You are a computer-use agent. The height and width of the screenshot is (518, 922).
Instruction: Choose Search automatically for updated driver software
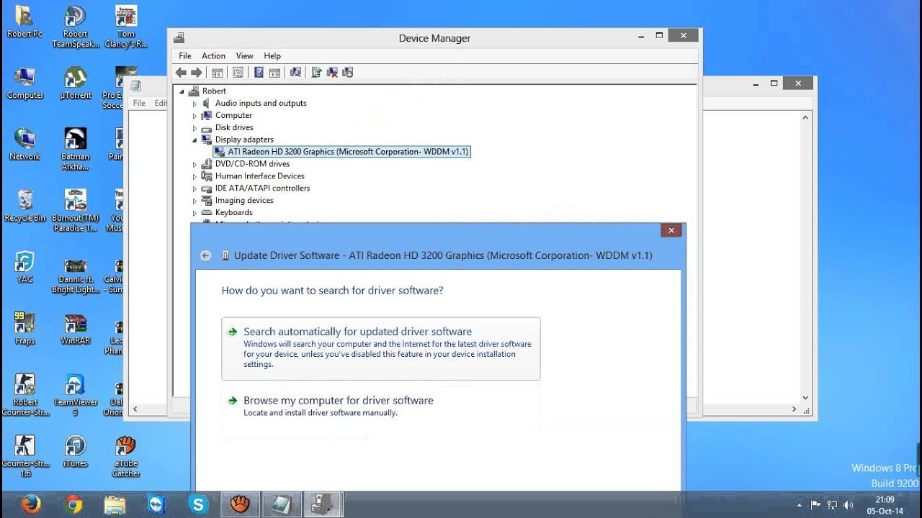click(x=381, y=348)
